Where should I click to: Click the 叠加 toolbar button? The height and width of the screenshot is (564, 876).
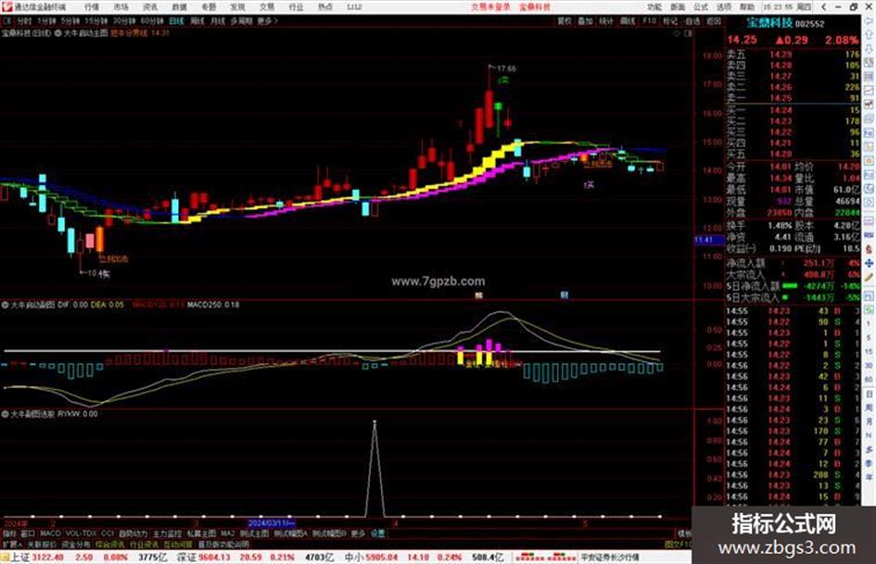pyautogui.click(x=585, y=20)
